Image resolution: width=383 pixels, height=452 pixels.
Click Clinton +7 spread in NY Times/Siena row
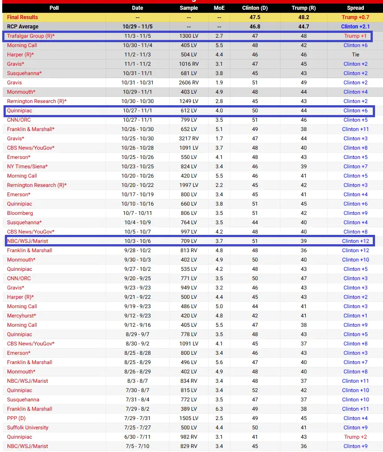tap(355, 167)
